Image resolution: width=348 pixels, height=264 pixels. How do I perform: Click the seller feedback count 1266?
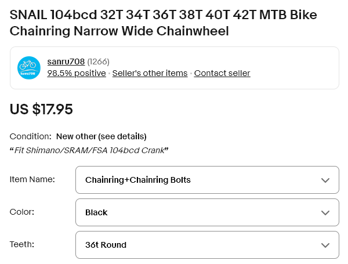98,62
